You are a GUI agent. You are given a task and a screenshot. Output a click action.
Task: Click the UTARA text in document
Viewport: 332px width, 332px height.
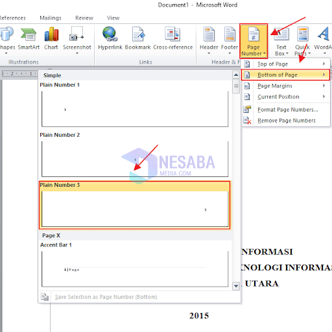tap(262, 283)
